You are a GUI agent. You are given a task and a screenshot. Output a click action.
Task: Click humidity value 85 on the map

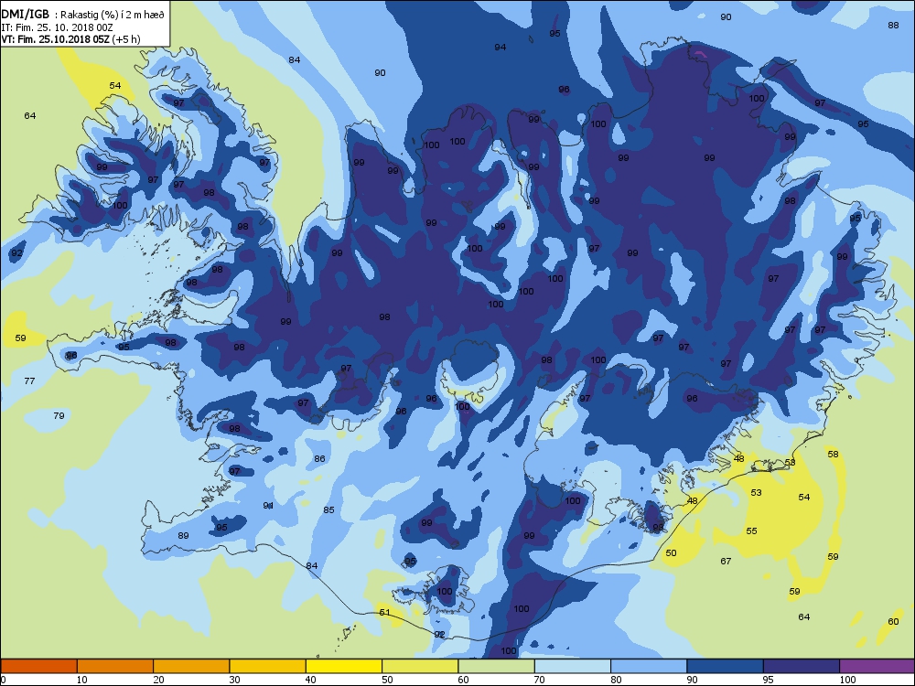[x=328, y=509]
